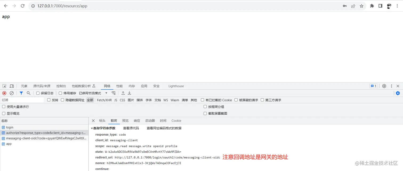
Task: Activate the inspect element cursor tool
Action: pos(4,86)
